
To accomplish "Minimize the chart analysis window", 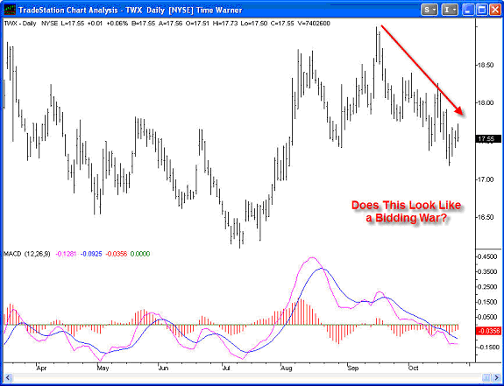I will point(469,10).
